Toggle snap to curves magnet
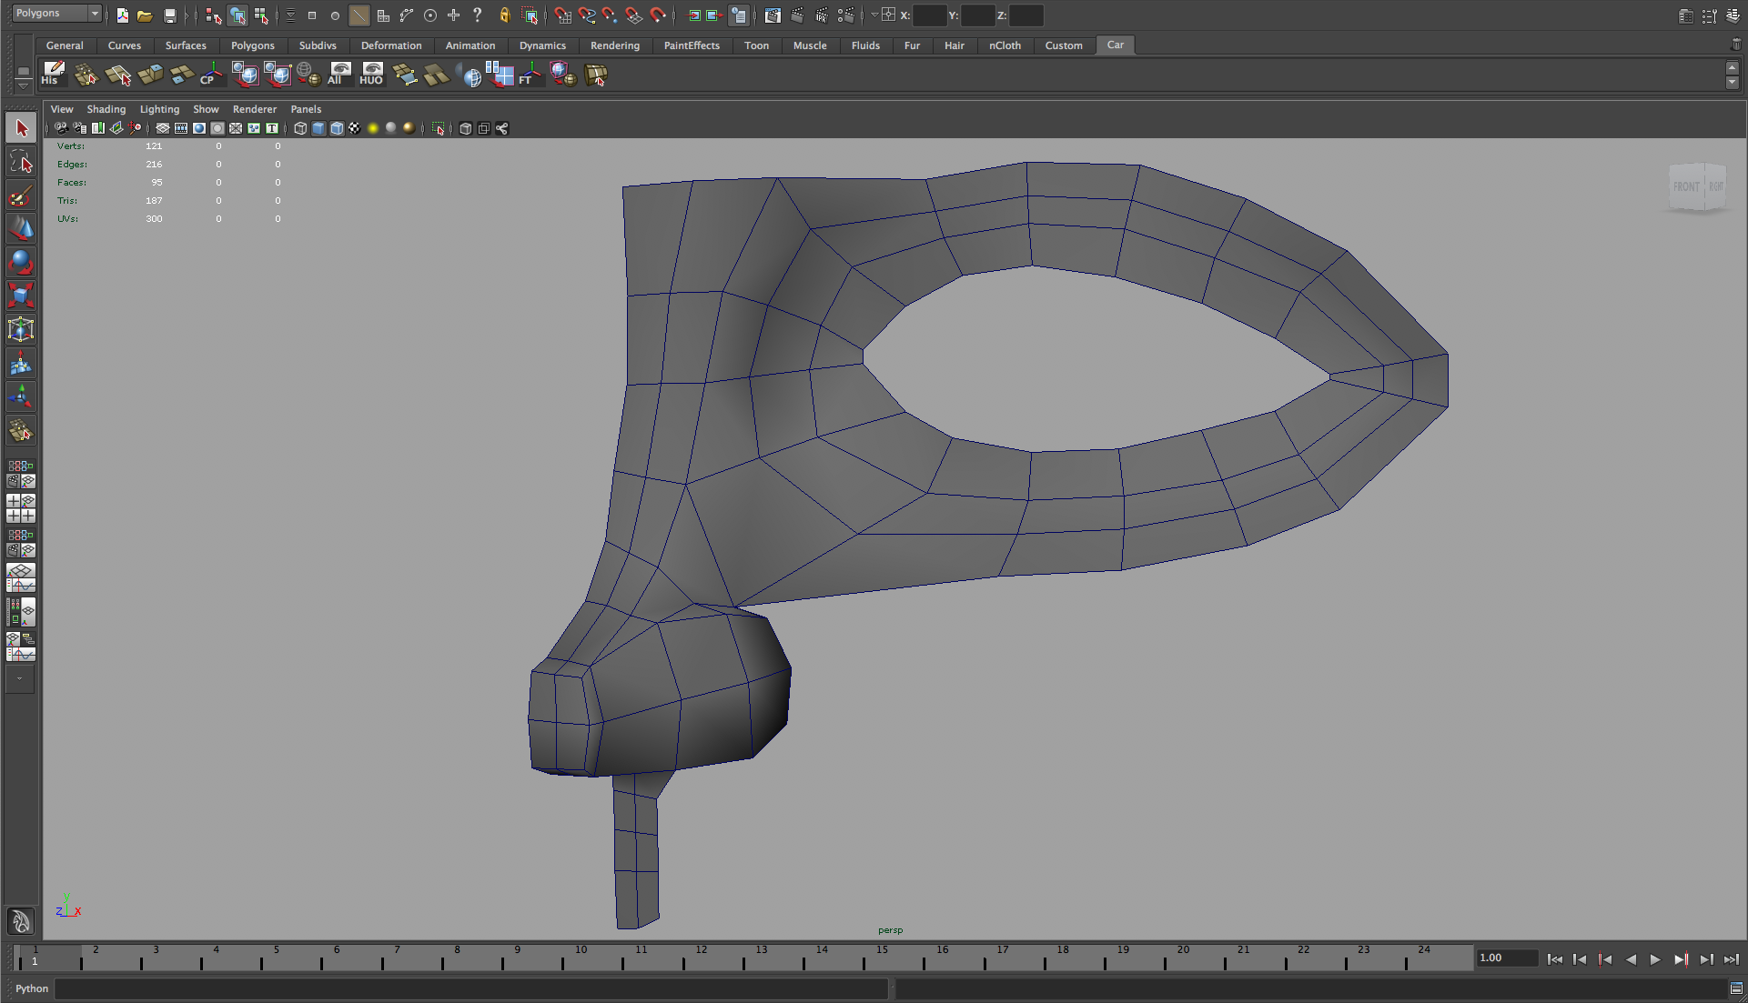1748x1003 pixels. click(587, 15)
